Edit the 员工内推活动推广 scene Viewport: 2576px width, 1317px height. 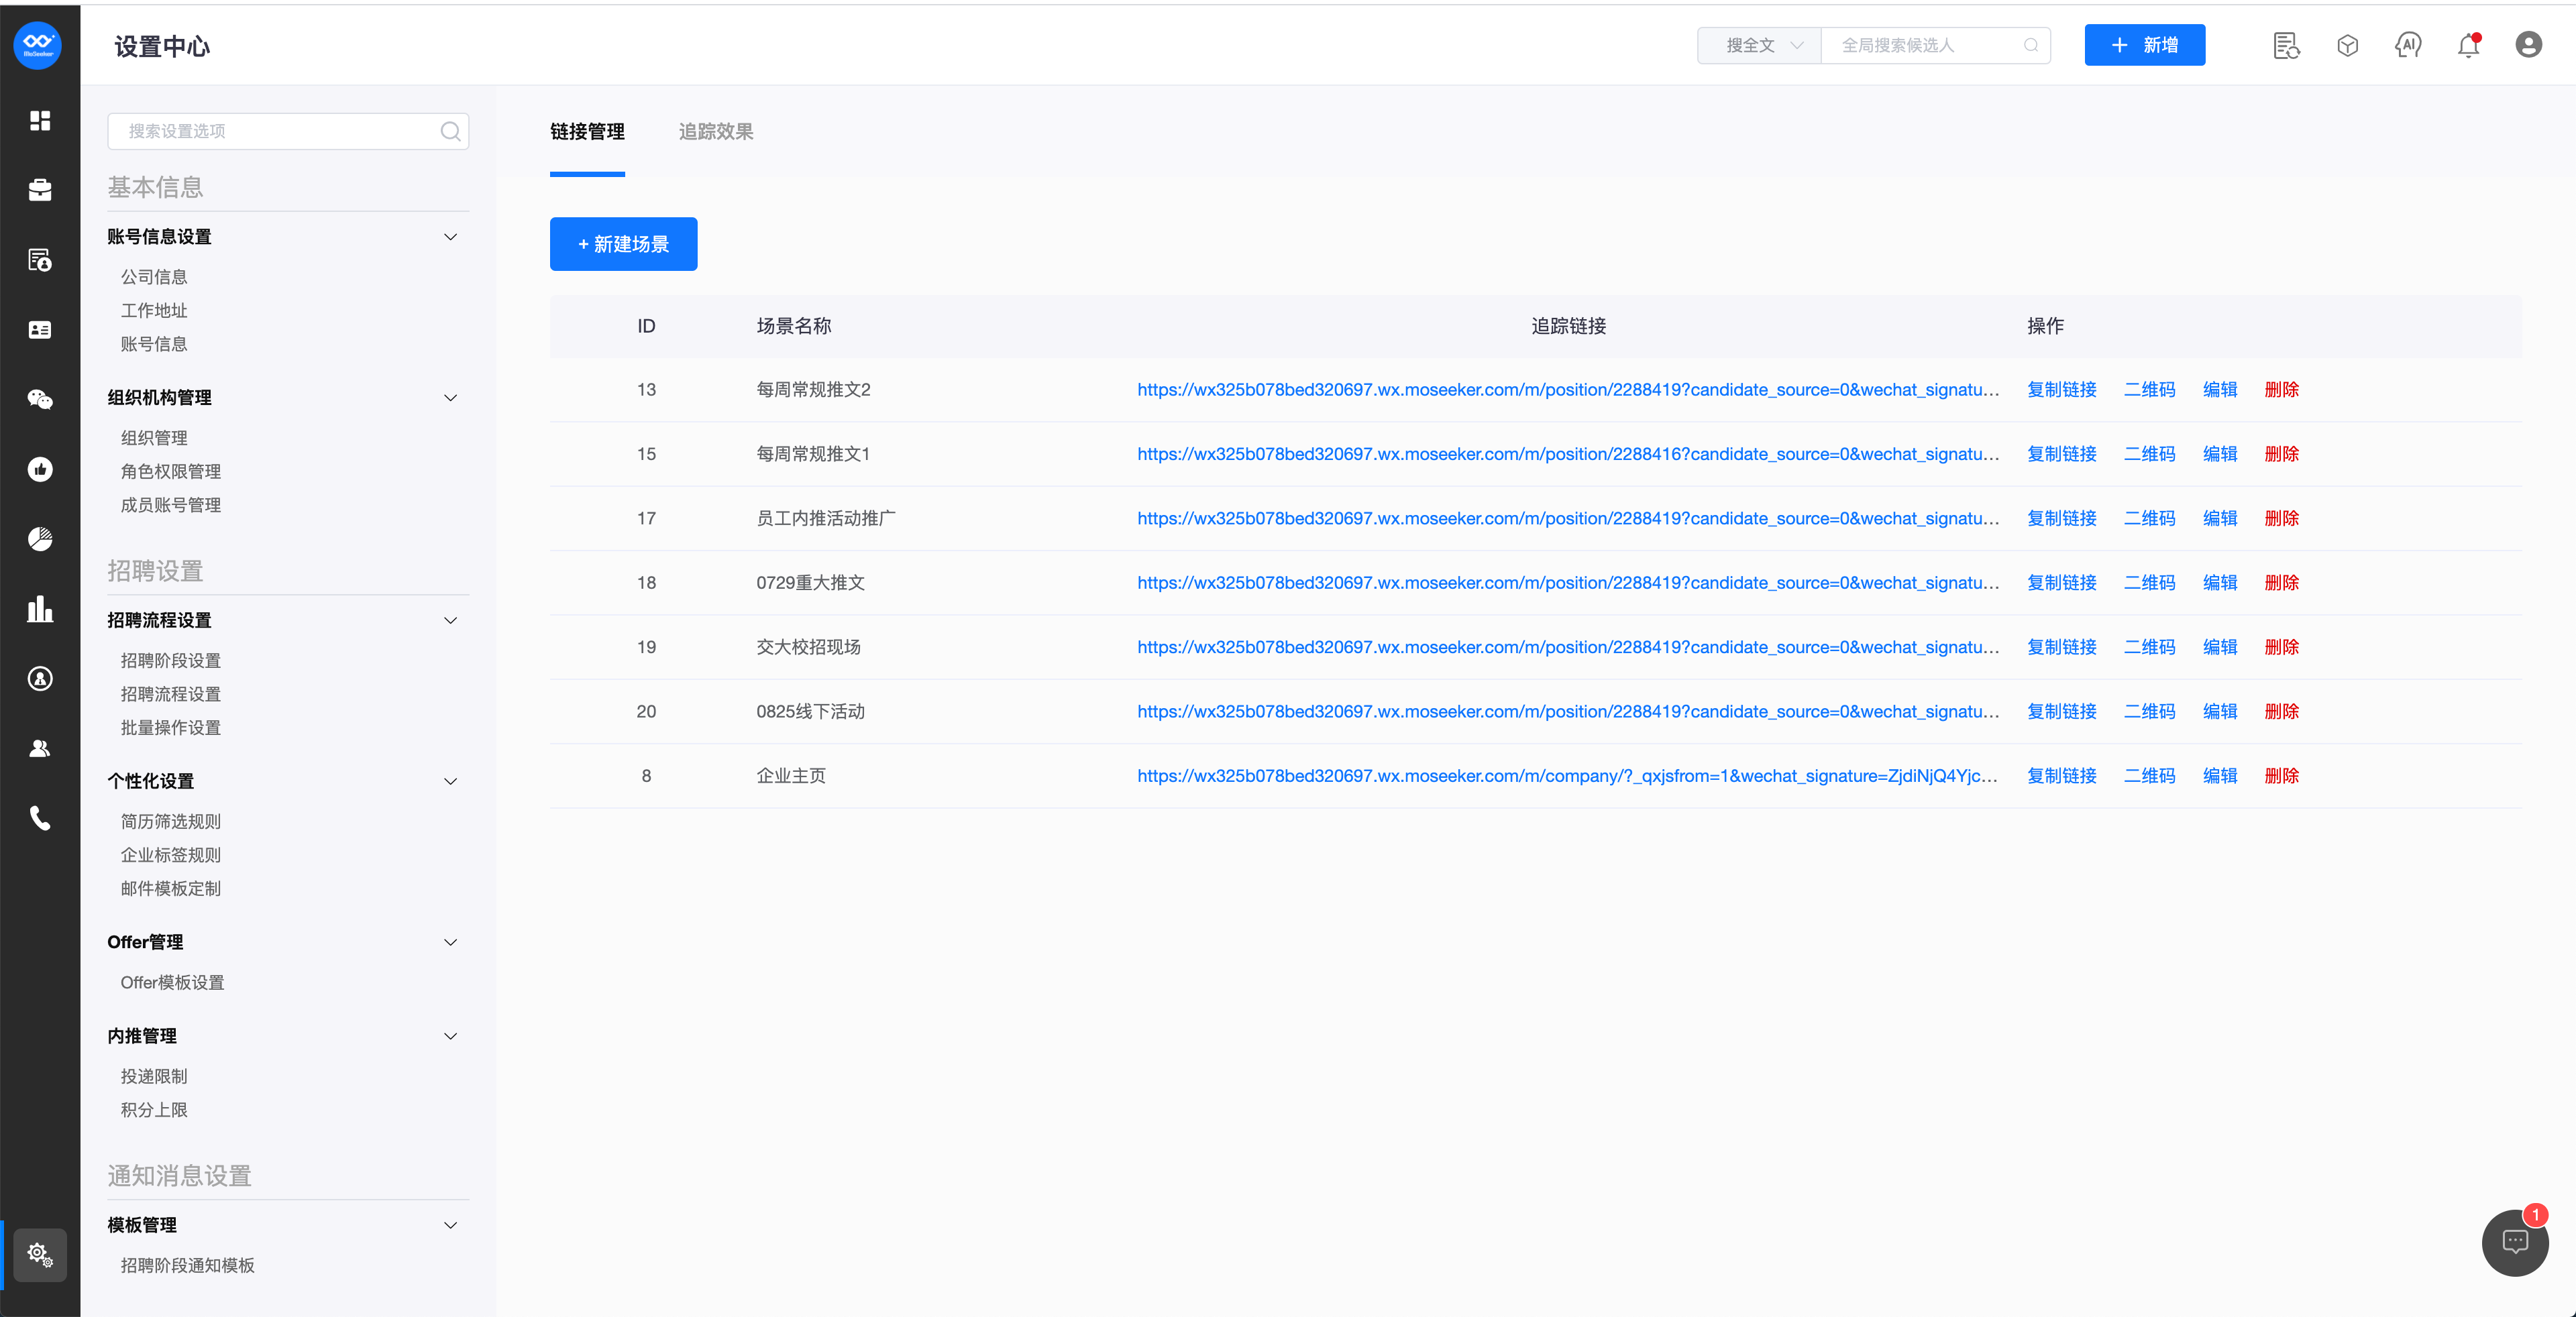(x=2220, y=518)
